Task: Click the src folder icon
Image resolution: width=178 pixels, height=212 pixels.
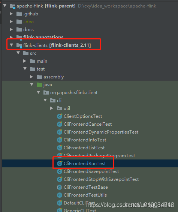Action: pyautogui.click(x=26, y=53)
